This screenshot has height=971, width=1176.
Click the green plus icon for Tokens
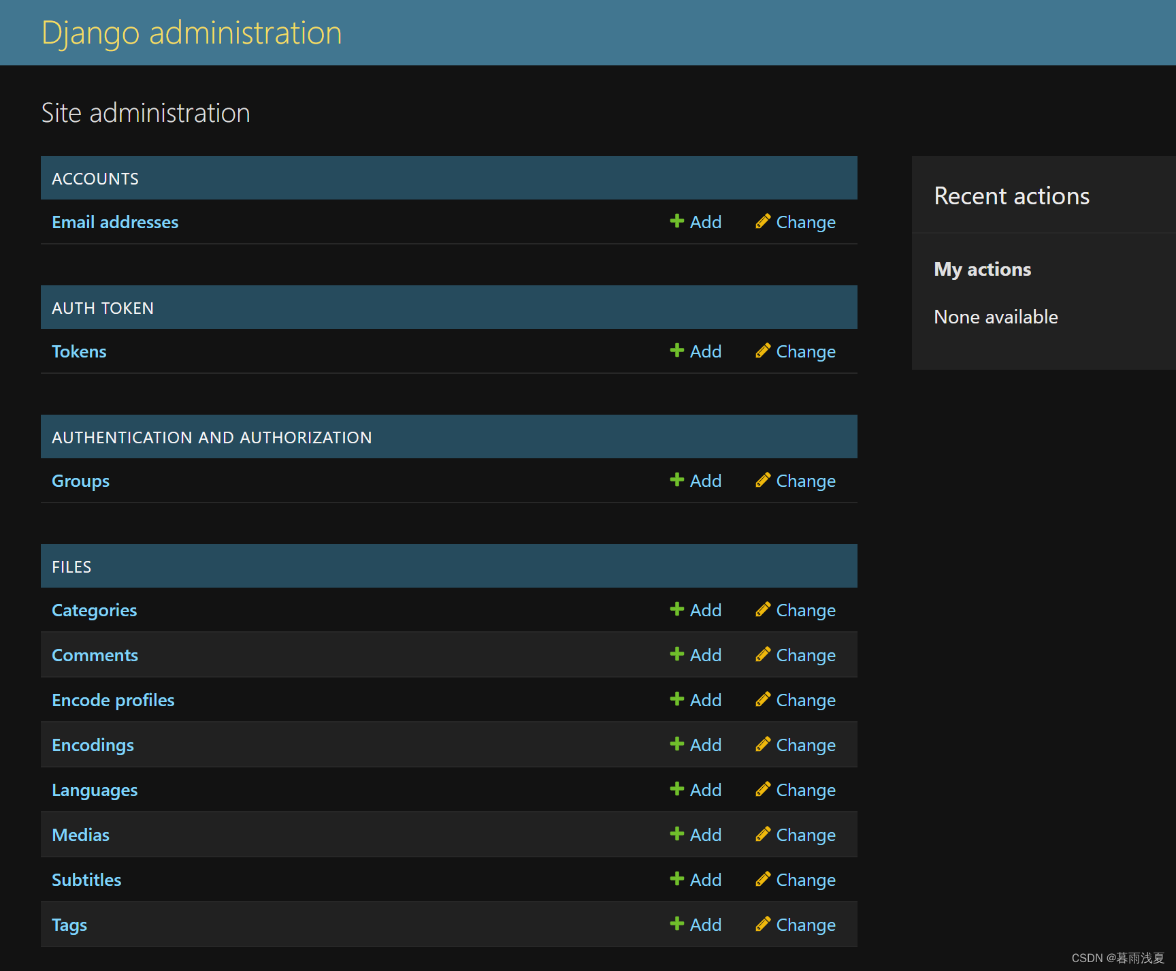pyautogui.click(x=677, y=350)
